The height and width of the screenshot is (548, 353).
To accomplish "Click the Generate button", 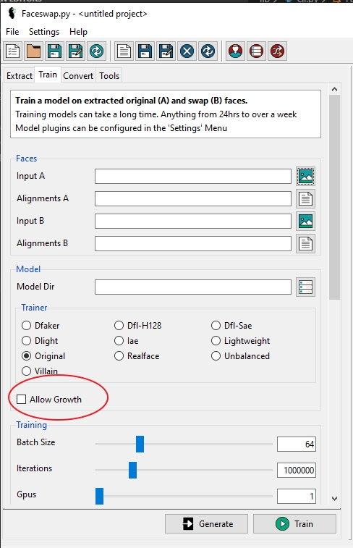I will click(x=206, y=523).
